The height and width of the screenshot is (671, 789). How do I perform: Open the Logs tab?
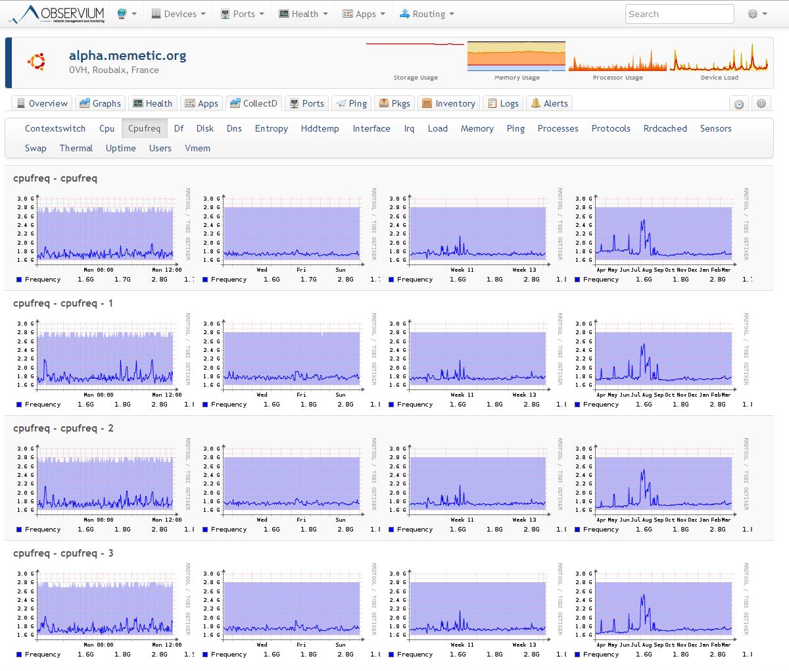(503, 103)
